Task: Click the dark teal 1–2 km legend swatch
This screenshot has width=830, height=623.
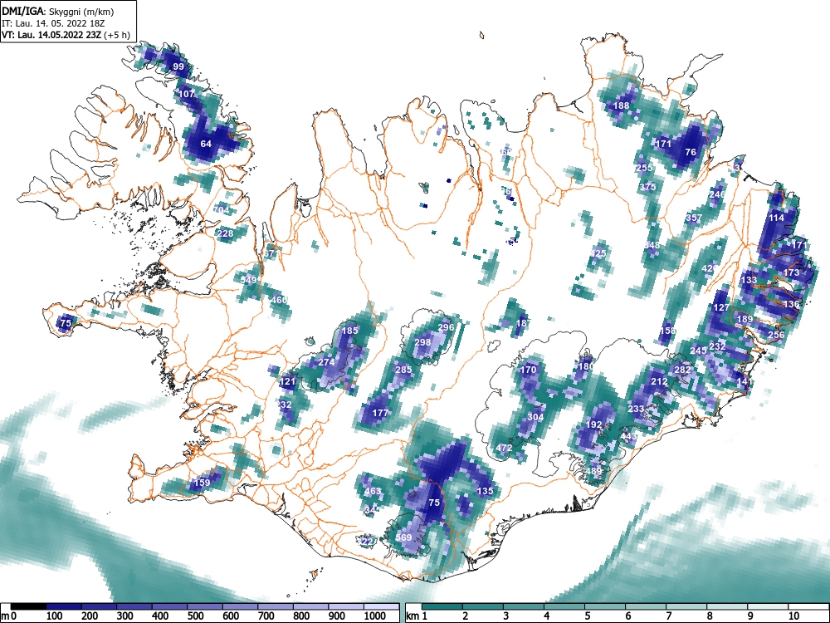Action: click(x=442, y=606)
